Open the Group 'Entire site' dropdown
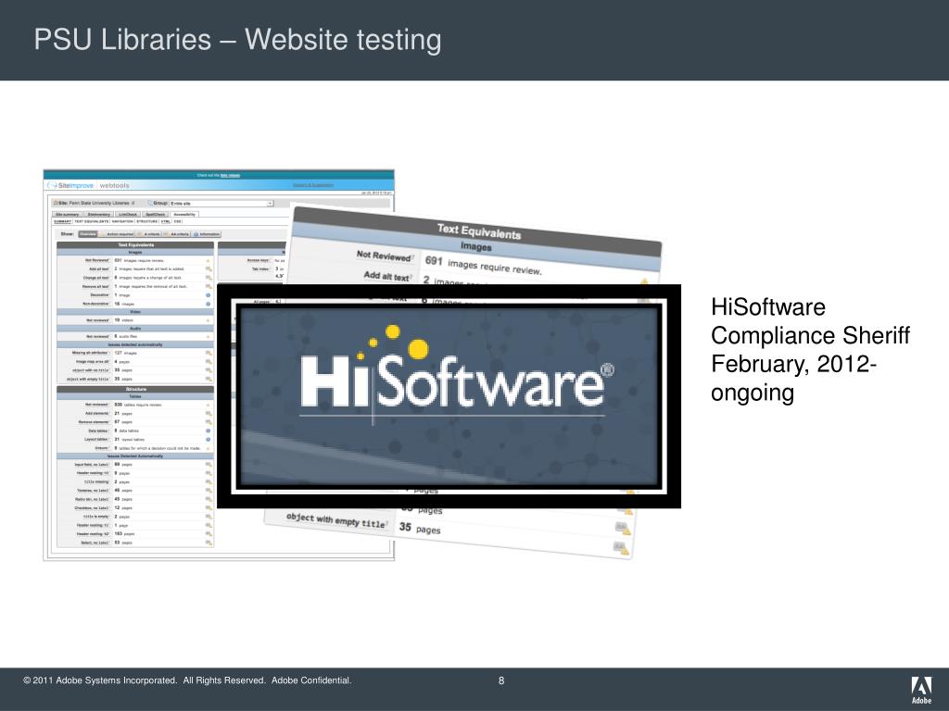This screenshot has width=949, height=711. coord(221,203)
